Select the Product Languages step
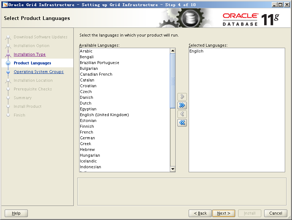The height and width of the screenshot is (220, 292). (x=32, y=63)
